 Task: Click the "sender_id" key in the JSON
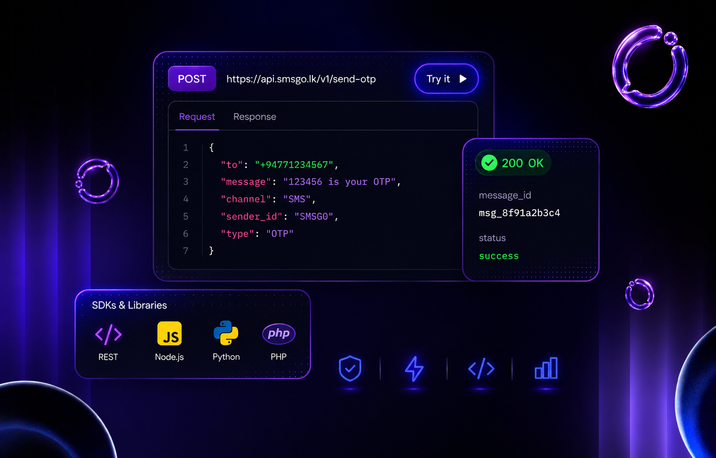tap(252, 216)
